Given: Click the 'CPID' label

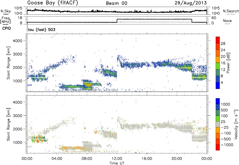Looking at the screenshot, I should coord(7,28).
